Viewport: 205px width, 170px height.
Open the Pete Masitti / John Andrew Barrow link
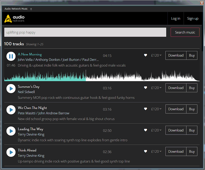pyautogui.click(x=44, y=113)
